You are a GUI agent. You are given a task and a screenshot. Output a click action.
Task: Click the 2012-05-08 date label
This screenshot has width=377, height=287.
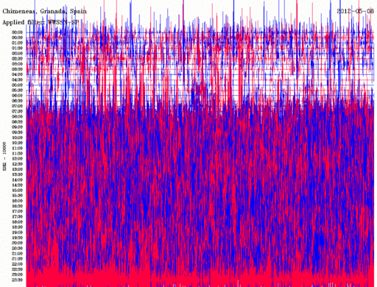click(355, 11)
